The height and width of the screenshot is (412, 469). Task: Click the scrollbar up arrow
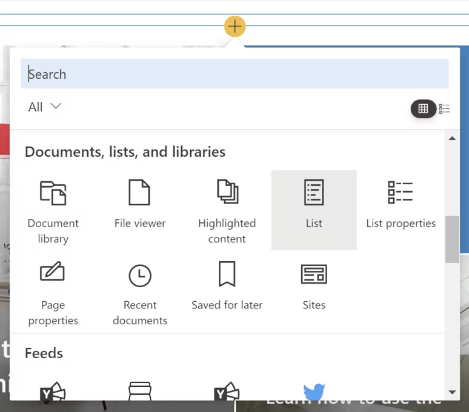click(x=452, y=138)
